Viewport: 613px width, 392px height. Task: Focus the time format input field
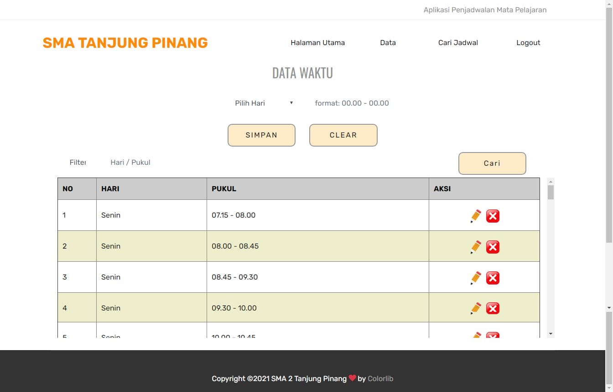(x=352, y=103)
